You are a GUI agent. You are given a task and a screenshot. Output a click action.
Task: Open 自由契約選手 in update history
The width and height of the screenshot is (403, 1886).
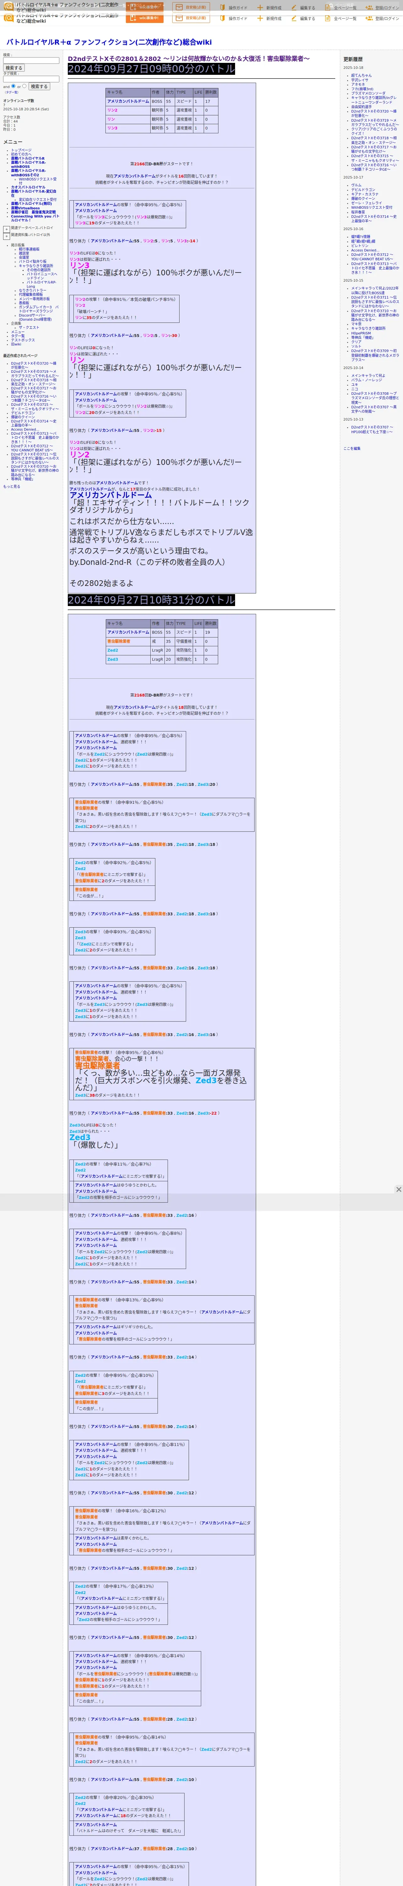pos(361,107)
